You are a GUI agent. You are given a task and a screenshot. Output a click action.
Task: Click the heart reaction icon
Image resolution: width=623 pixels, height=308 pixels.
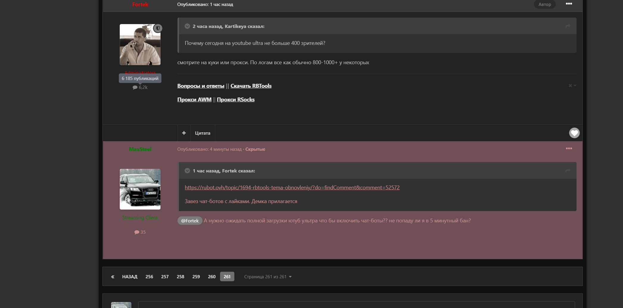click(574, 133)
